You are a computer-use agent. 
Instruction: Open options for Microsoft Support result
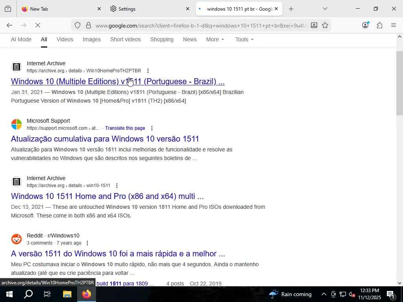coord(152,128)
